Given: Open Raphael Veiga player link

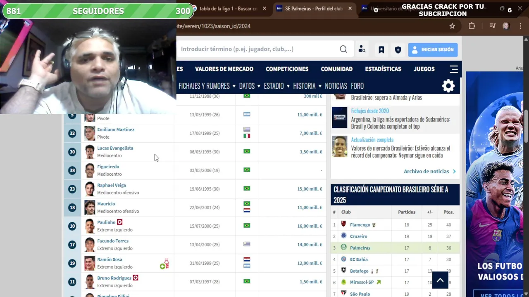Looking at the screenshot, I should [x=112, y=185].
